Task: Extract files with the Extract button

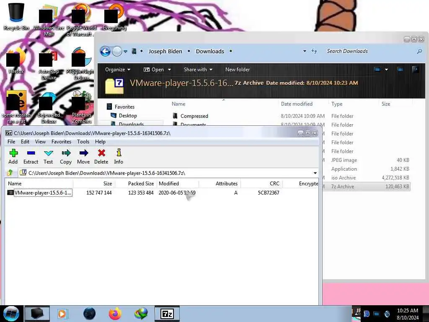Action: pos(31,156)
